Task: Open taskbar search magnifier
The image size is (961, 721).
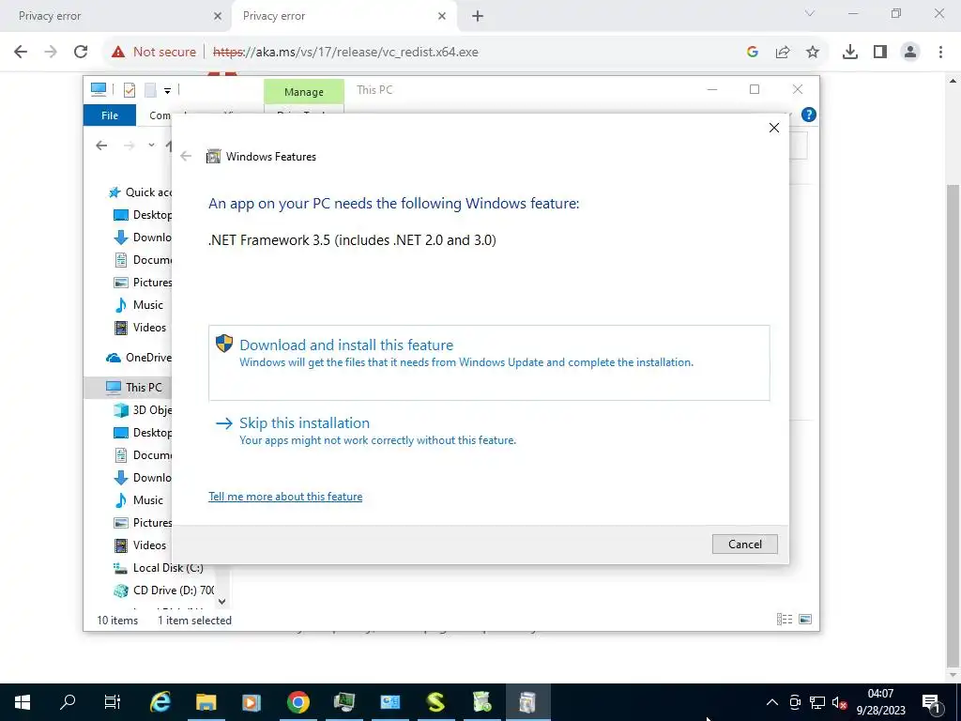Action: 68,702
